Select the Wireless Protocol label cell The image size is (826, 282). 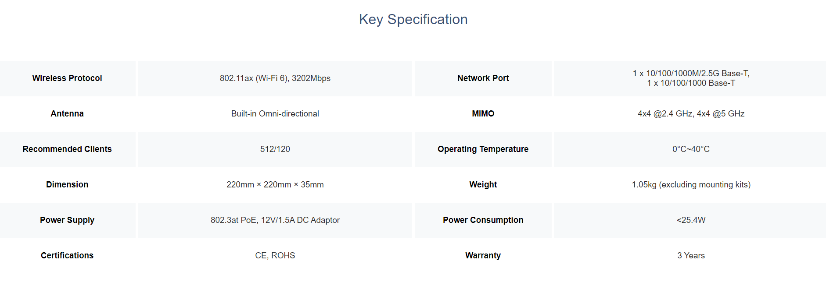point(67,78)
